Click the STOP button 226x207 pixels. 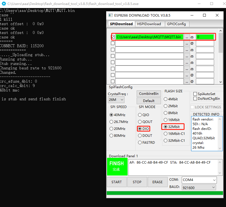[x=137, y=182]
